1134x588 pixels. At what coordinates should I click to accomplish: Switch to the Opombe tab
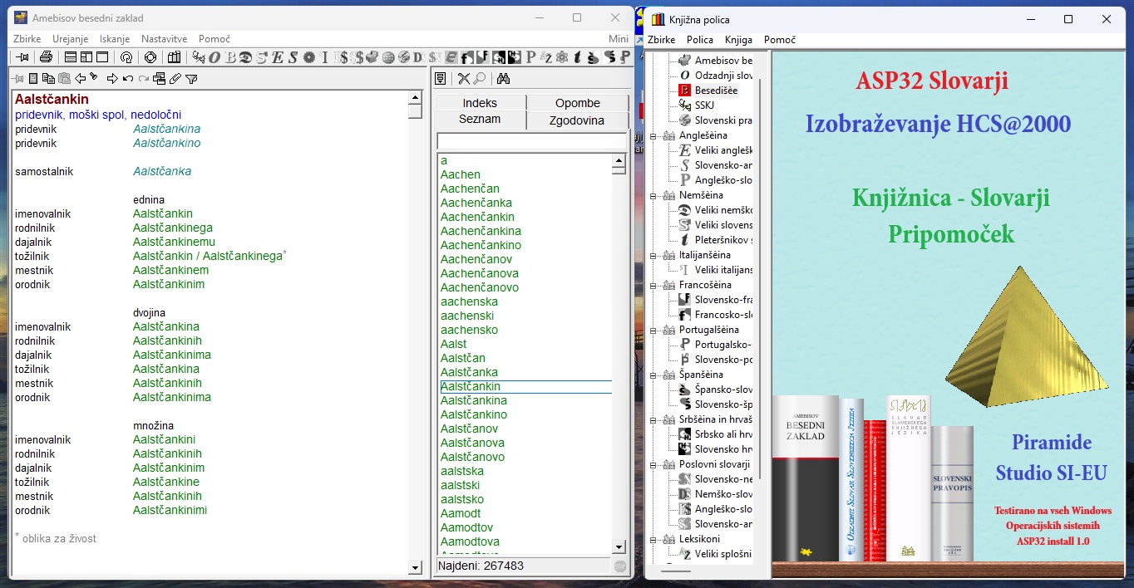[x=578, y=103]
